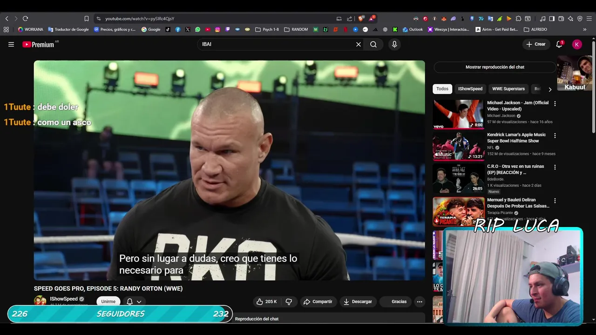Screen dimensions: 596x335
Task: Open the Crear upload menu
Action: click(x=536, y=44)
